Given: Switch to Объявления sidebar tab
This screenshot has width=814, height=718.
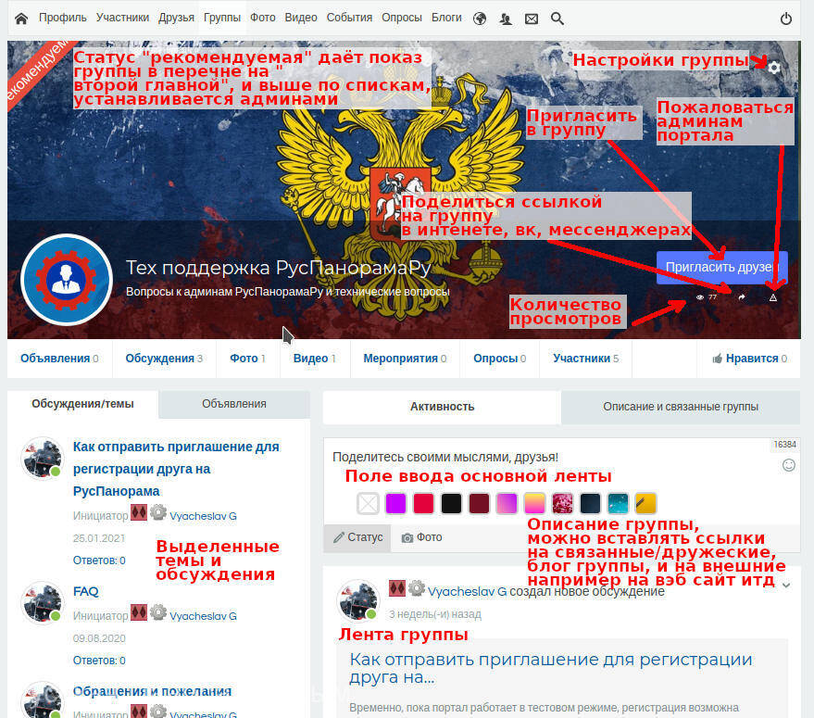Looking at the screenshot, I should [x=234, y=404].
